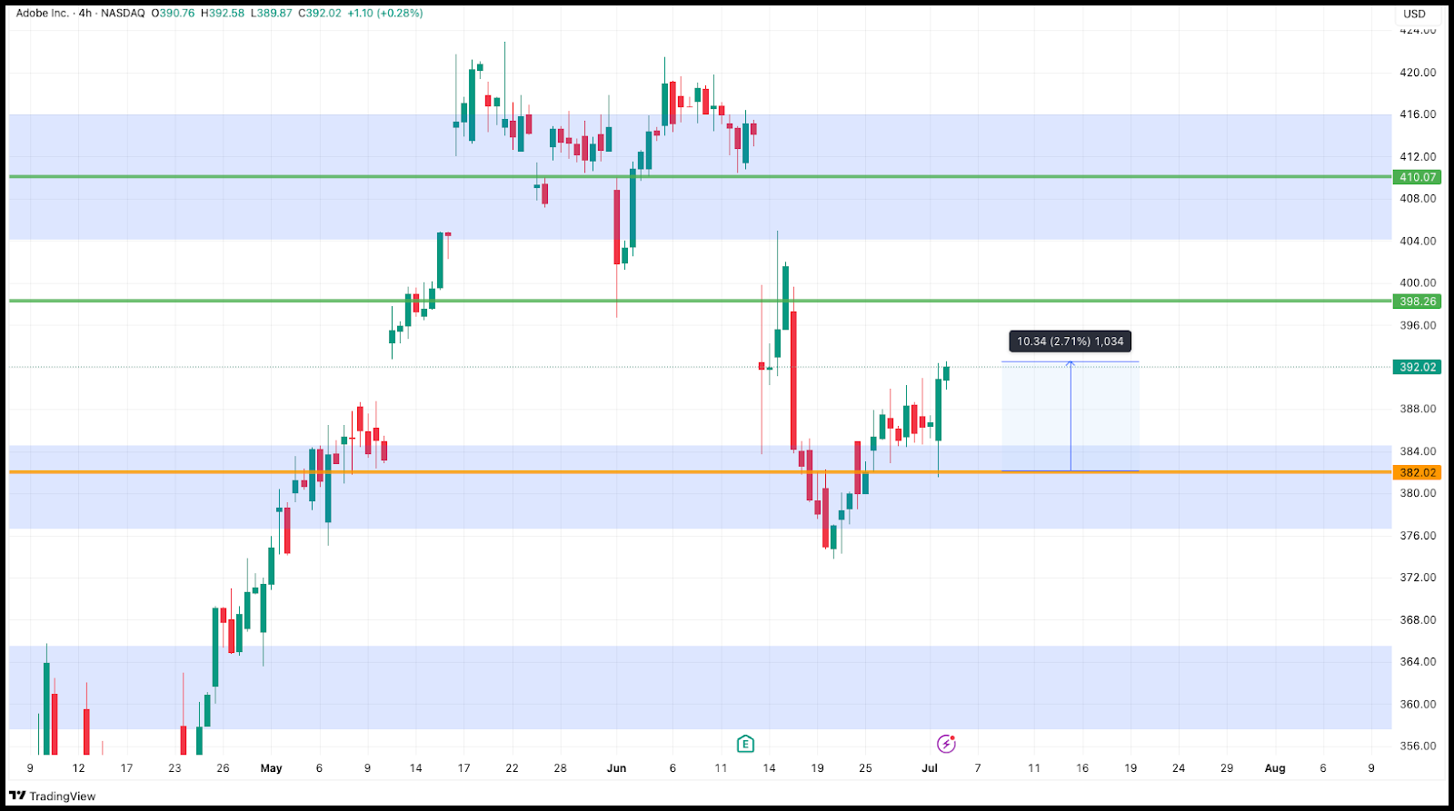Click the '29' date label on time axis
Screen dimensions: 1454x811
[1227, 768]
